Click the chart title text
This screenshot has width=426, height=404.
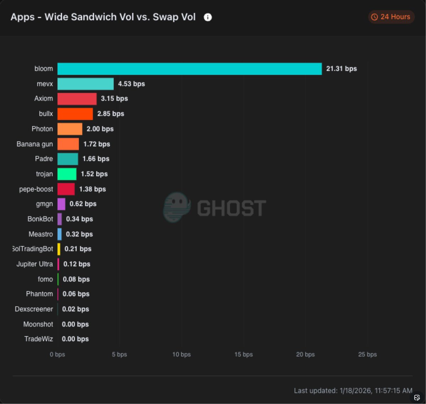(103, 17)
